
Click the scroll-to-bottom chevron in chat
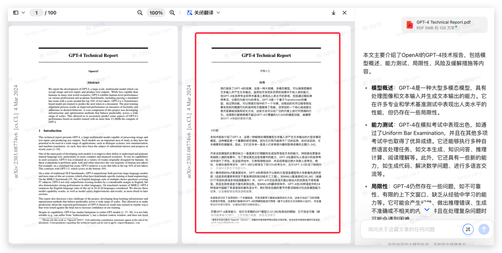[427, 210]
